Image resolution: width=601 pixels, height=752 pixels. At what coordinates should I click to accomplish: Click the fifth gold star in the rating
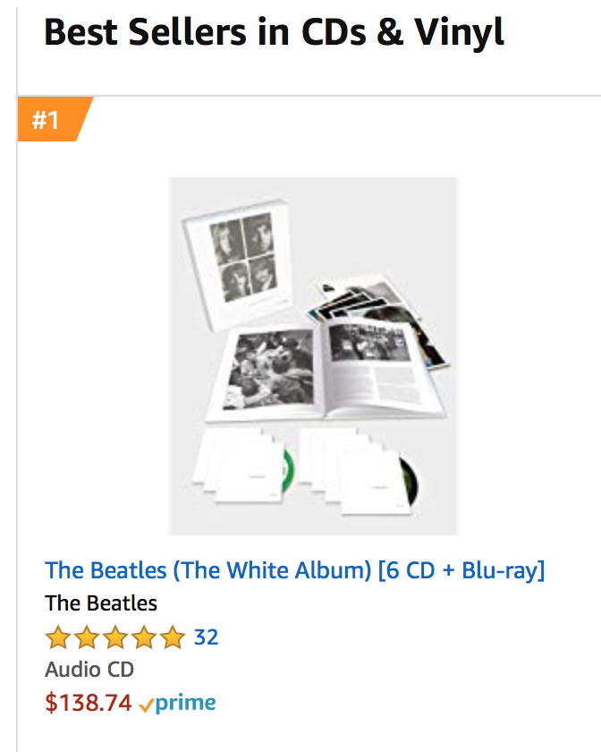pos(173,638)
